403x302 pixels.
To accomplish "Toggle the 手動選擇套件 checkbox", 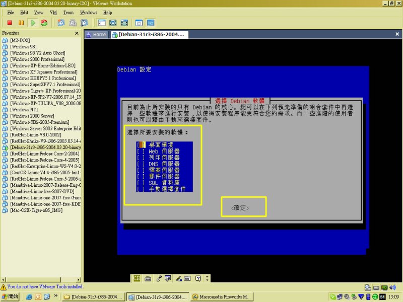I will coord(141,189).
